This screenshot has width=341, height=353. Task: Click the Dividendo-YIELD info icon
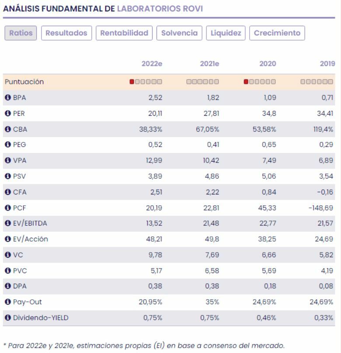7,318
